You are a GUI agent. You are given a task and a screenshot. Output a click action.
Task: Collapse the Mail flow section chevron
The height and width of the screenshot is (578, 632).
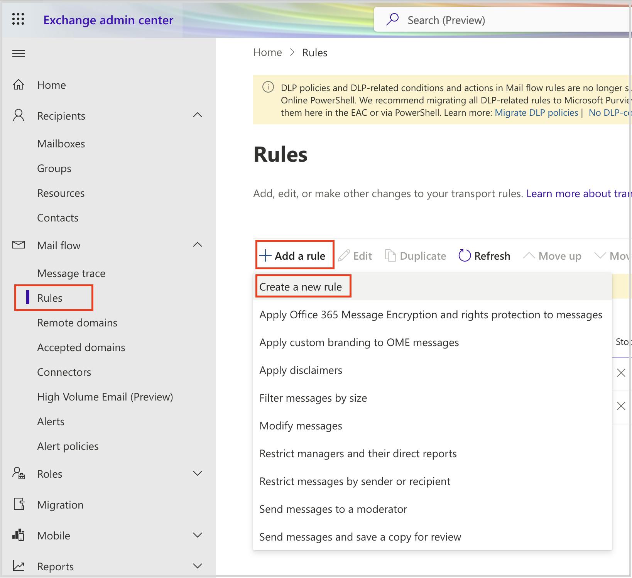(198, 245)
